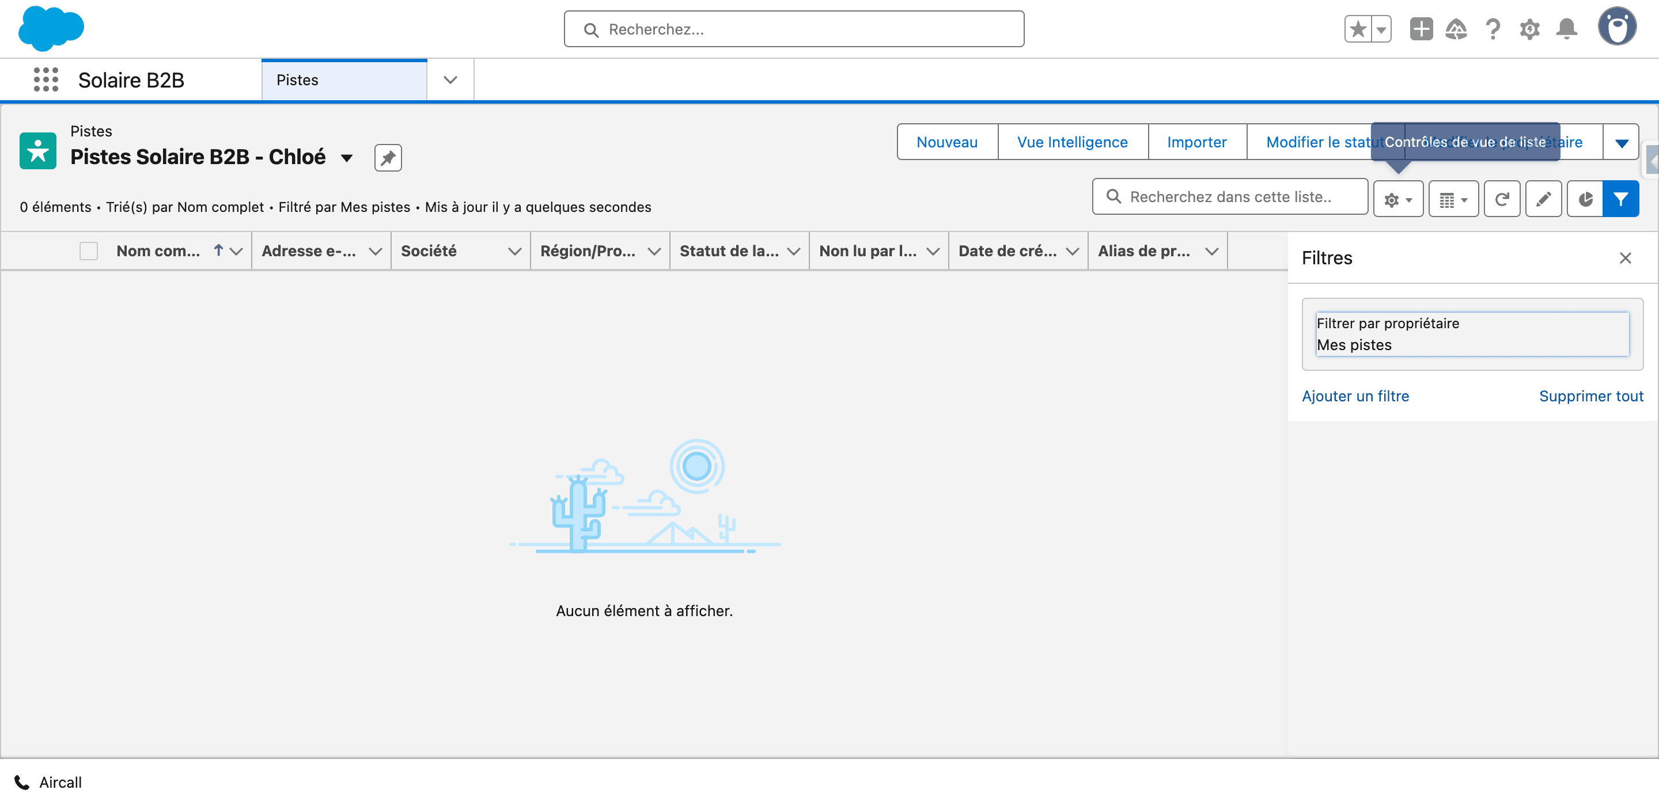Select the all-rows checkbox in header
This screenshot has height=805, width=1659.
point(88,251)
